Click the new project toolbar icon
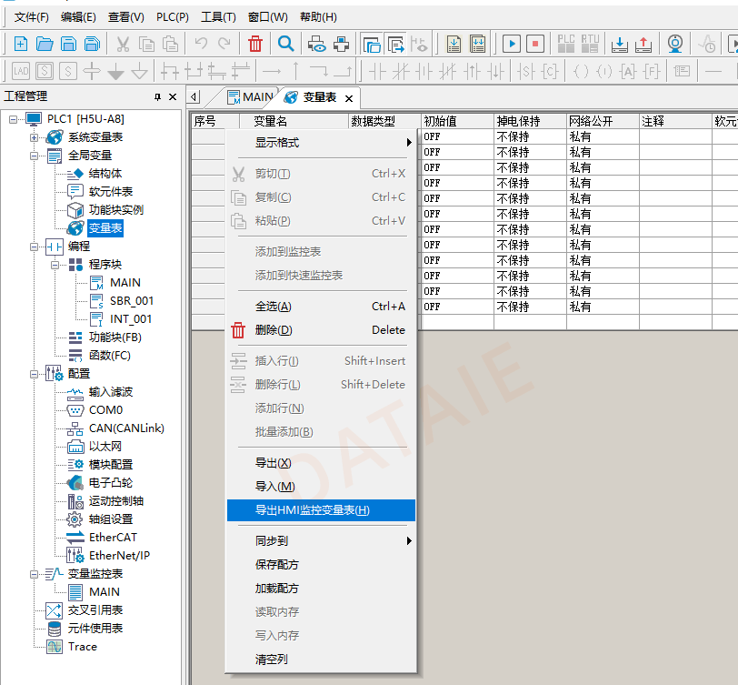Screen dimensions: 738x685 [x=20, y=44]
